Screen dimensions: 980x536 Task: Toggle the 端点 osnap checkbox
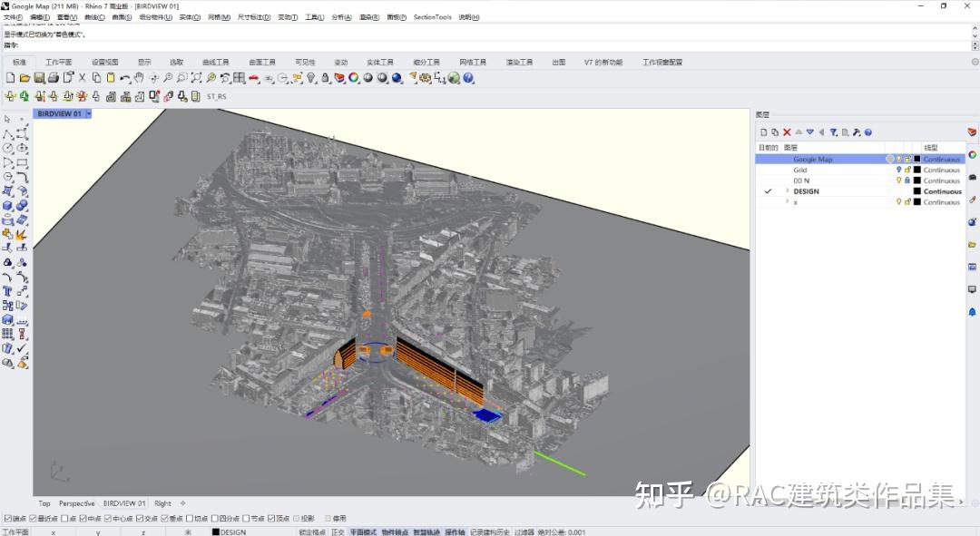point(7,519)
